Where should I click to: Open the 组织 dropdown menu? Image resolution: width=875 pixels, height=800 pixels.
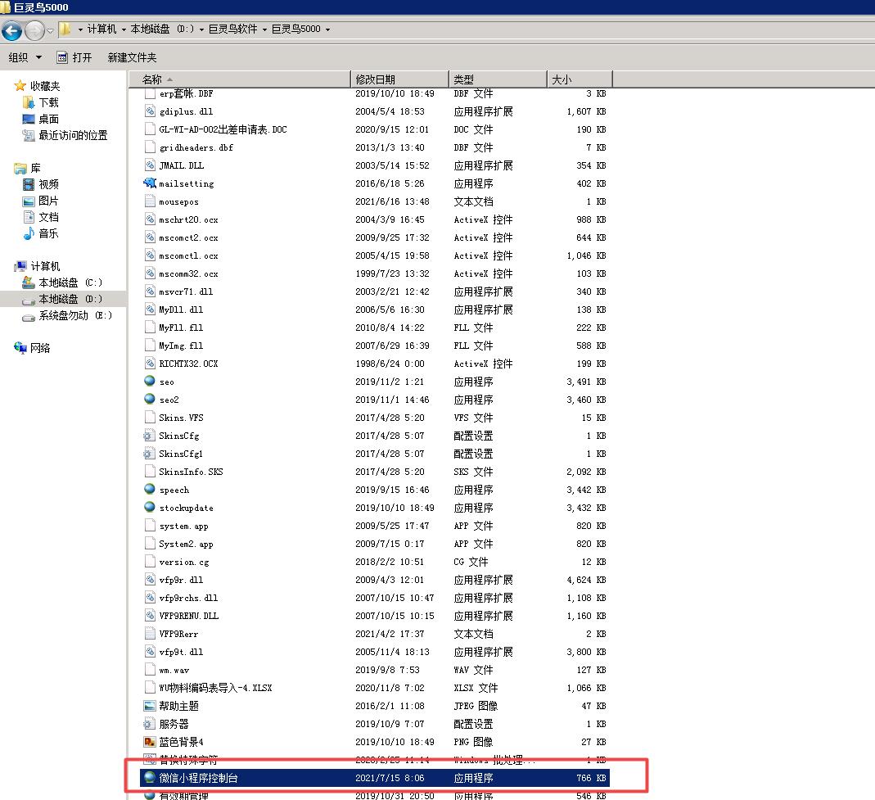[24, 57]
